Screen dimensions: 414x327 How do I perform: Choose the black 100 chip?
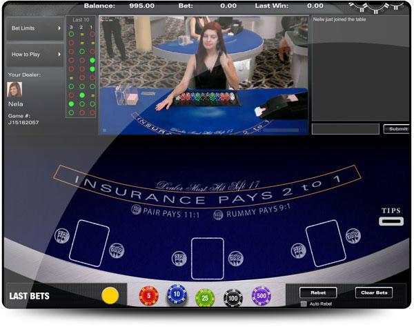[x=233, y=297]
